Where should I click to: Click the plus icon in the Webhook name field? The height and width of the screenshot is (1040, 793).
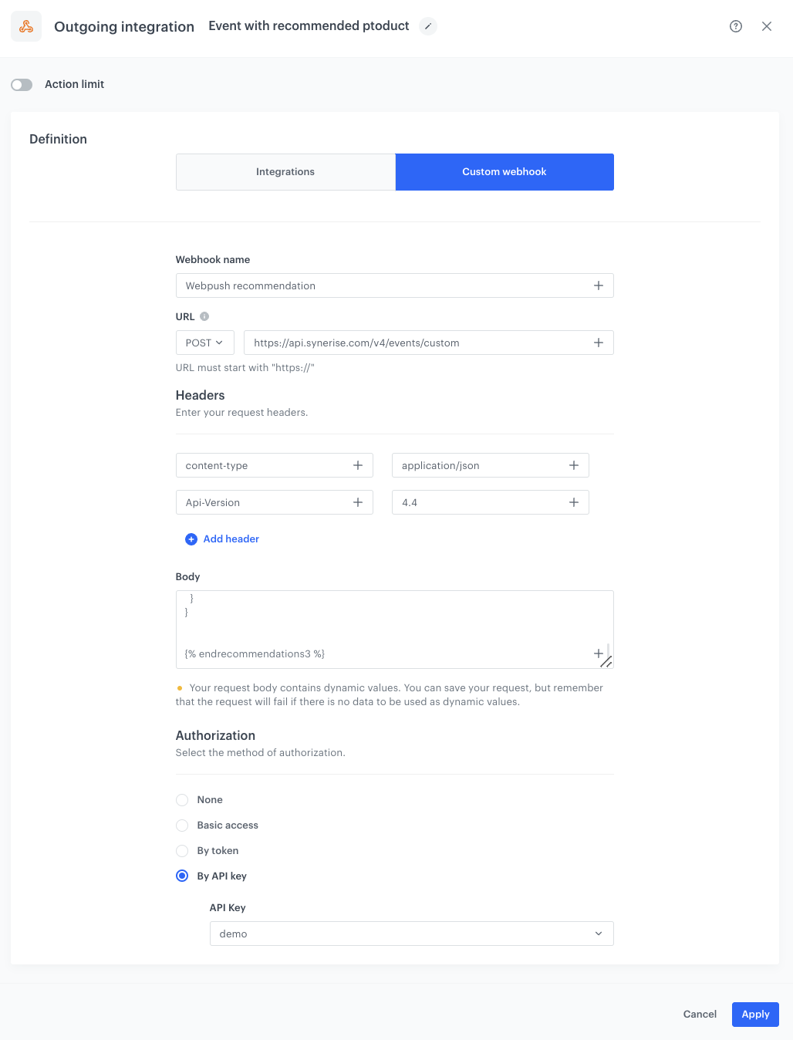[x=599, y=285]
